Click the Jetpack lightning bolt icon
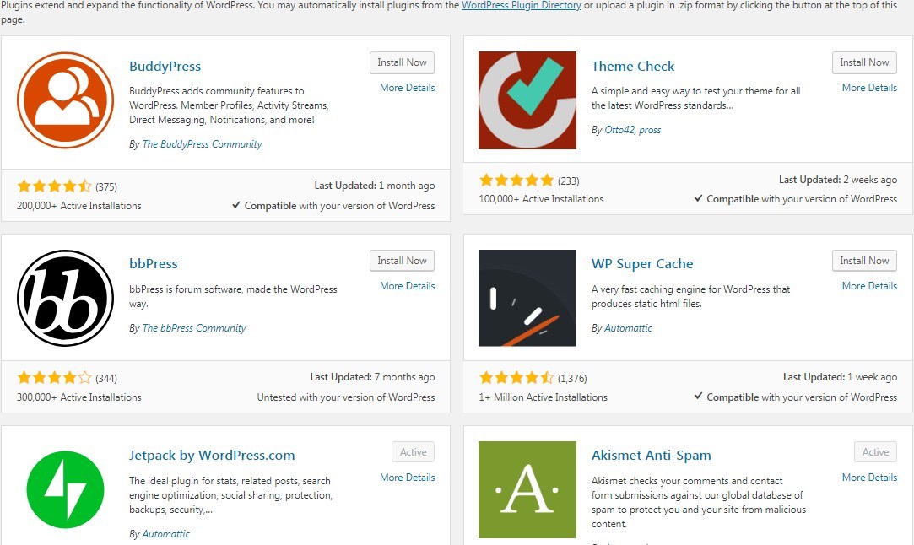914x545 pixels. coord(65,489)
